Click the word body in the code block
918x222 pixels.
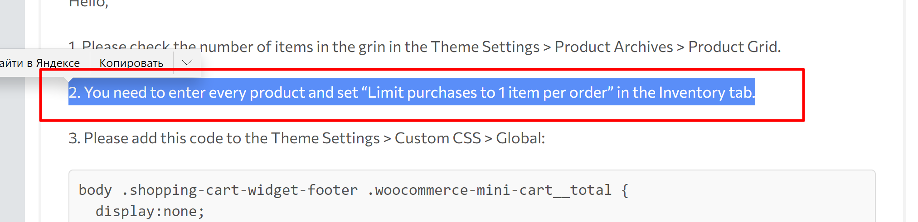coord(95,190)
